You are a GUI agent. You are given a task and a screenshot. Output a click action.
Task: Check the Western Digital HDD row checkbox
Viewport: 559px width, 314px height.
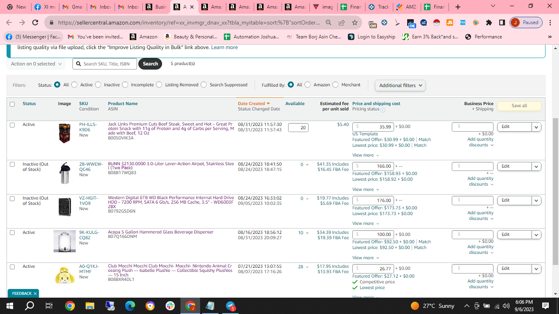12,198
